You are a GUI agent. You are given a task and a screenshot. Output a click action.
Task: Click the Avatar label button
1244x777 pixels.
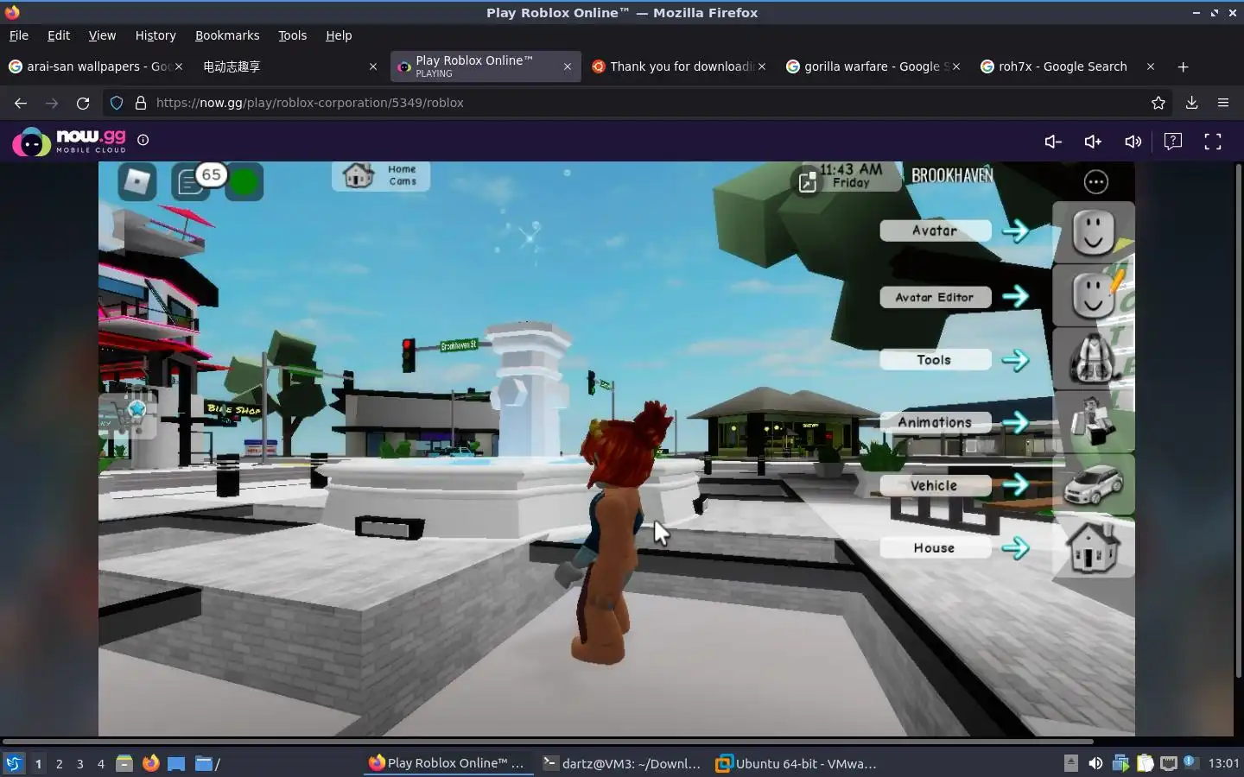935,231
